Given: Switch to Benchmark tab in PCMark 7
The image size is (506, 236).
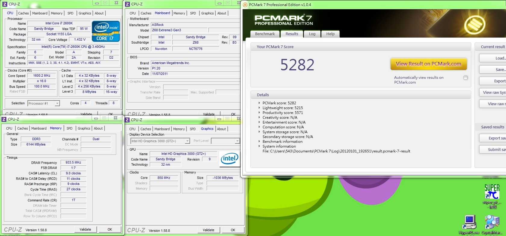Looking at the screenshot, I should point(265,34).
